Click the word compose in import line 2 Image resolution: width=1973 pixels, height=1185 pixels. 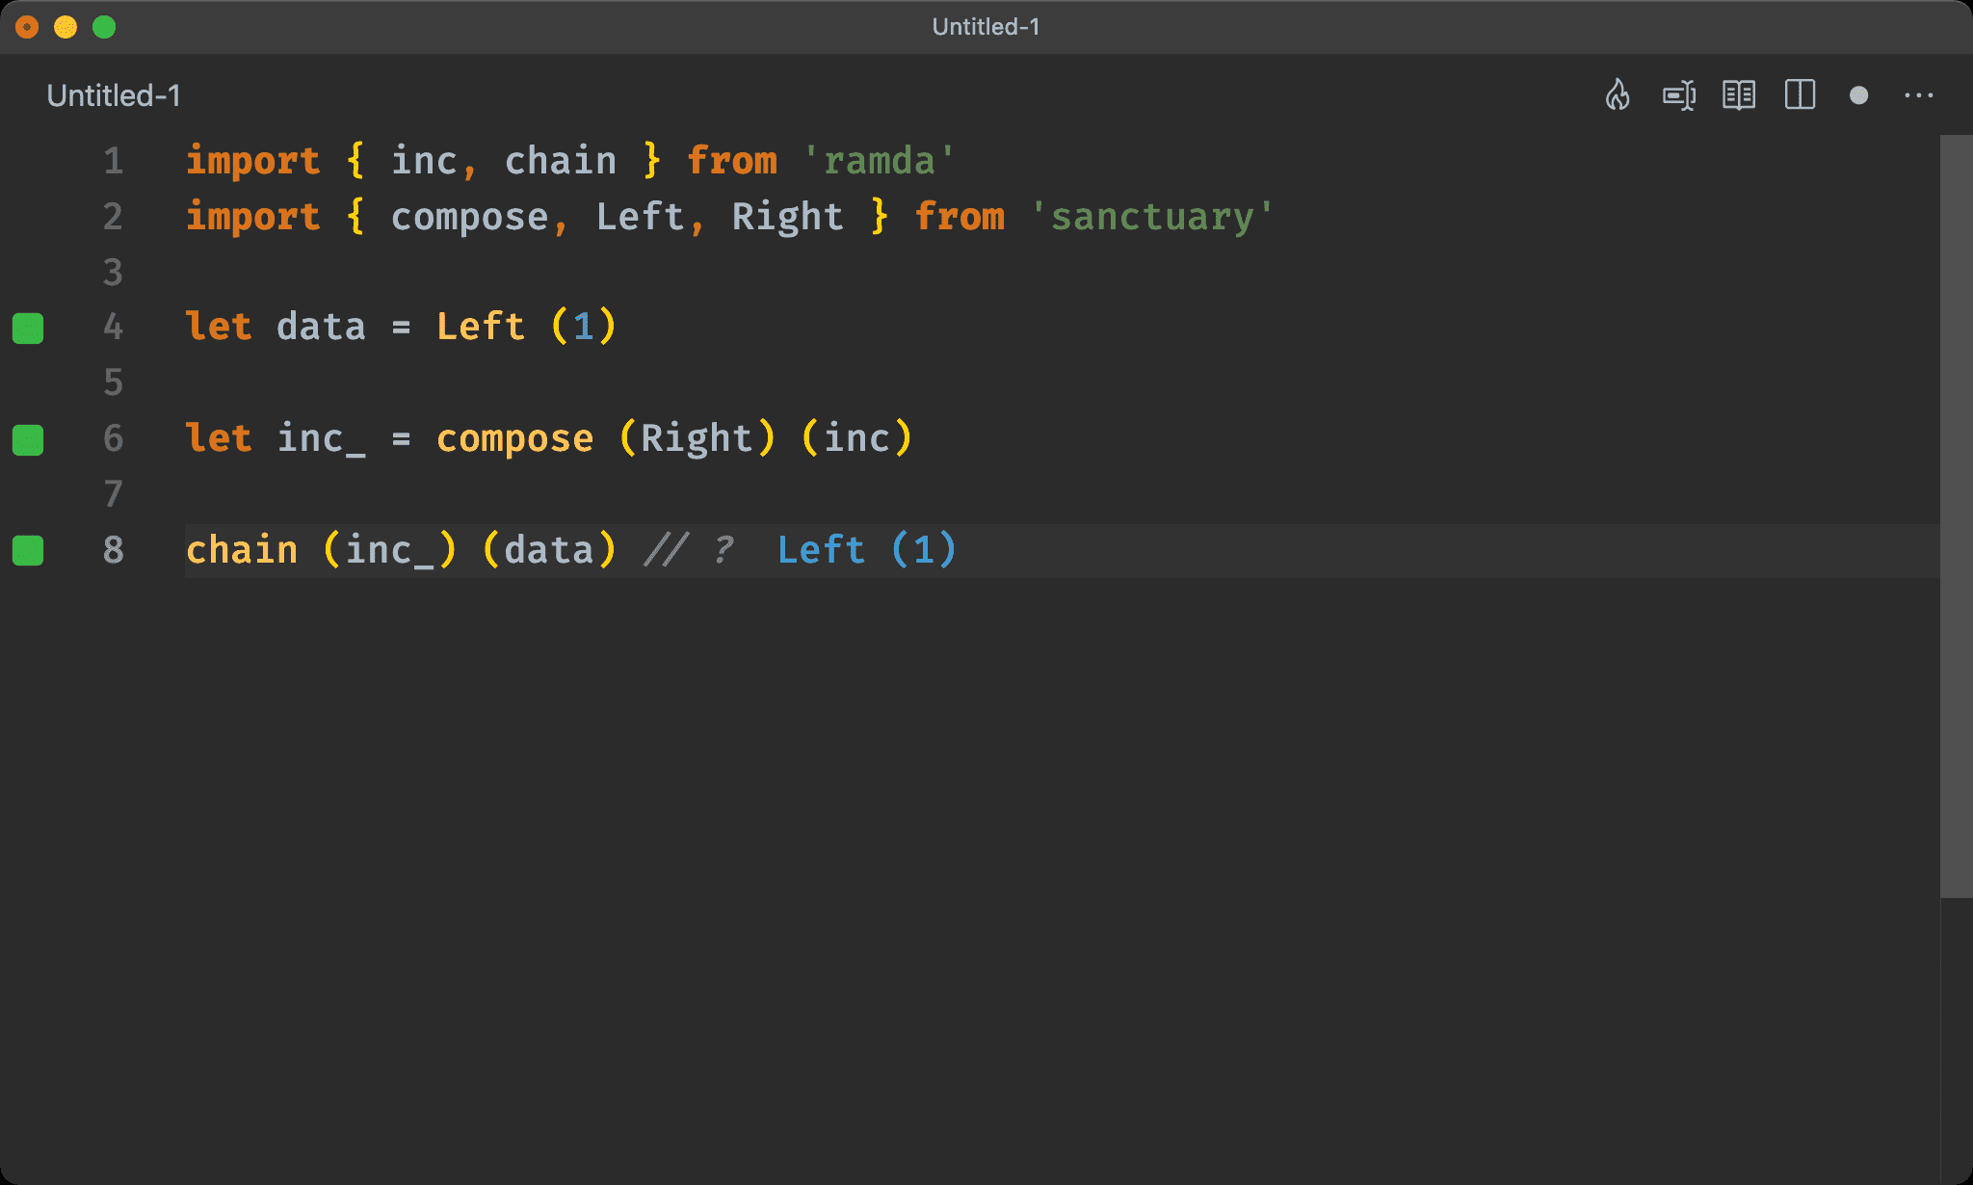pos(469,217)
